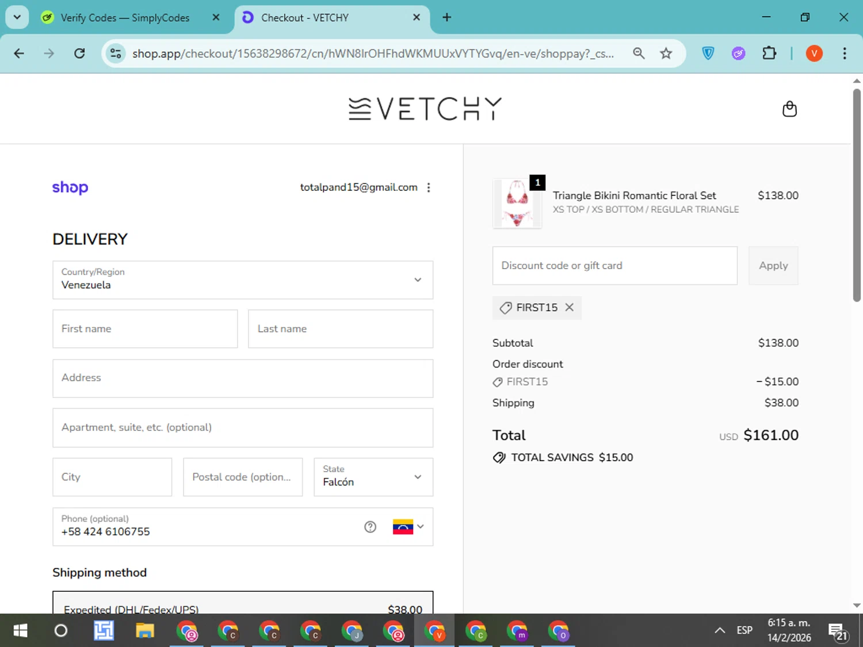The width and height of the screenshot is (863, 647).
Task: Click the Address input field
Action: (x=243, y=378)
